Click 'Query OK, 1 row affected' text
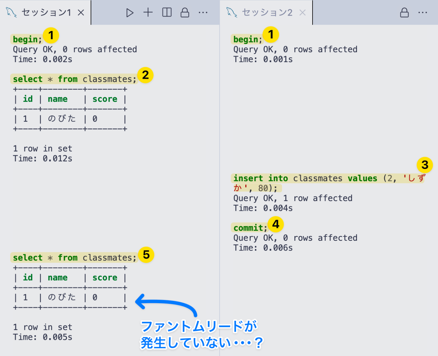 coord(293,198)
